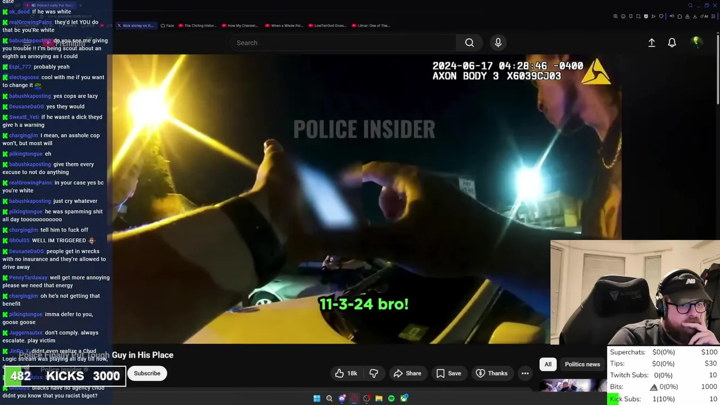Click chat username Gh0ul05 saying WELL IM TRIGGERED
Screen dimensions: 720x405
coord(19,241)
